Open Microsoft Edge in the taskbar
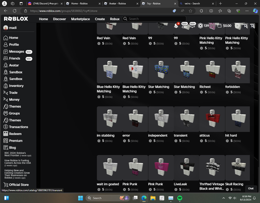 point(144,198)
